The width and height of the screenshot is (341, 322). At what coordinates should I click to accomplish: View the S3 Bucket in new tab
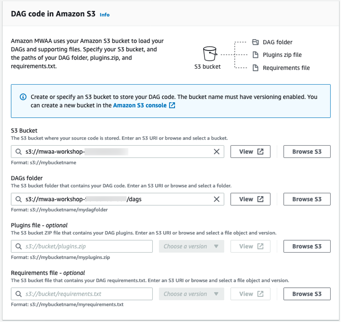[250, 152]
